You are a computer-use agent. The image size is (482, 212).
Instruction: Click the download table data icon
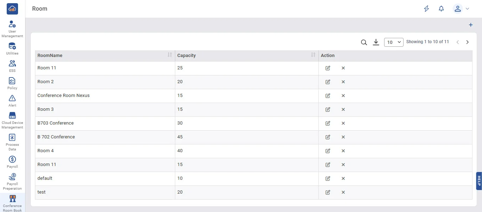376,42
